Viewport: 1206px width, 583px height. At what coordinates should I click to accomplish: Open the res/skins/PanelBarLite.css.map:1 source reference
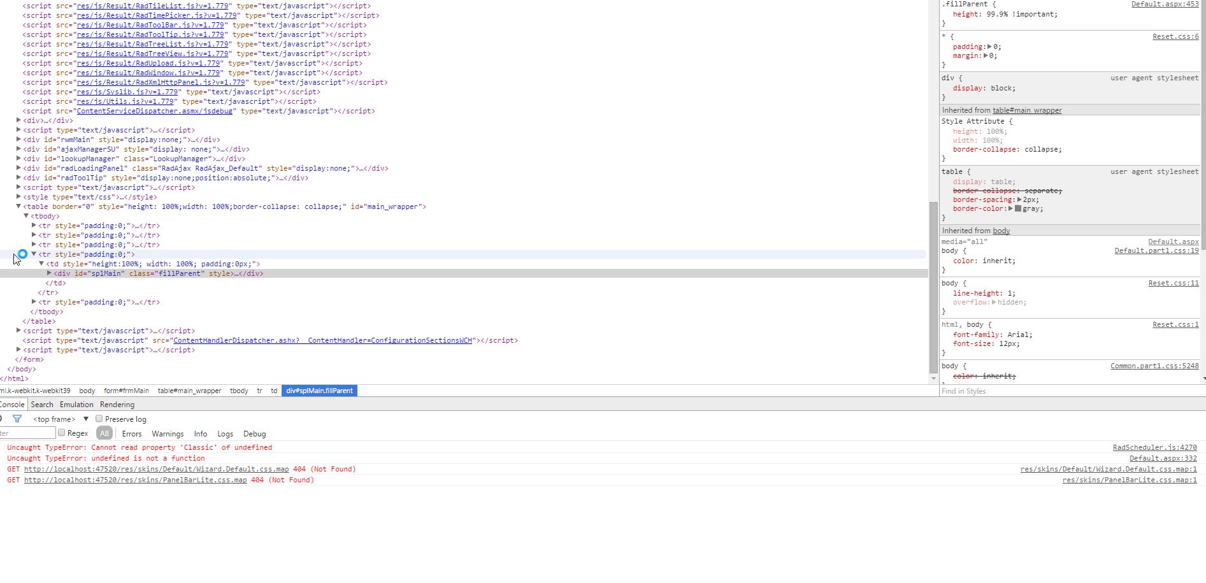1130,480
